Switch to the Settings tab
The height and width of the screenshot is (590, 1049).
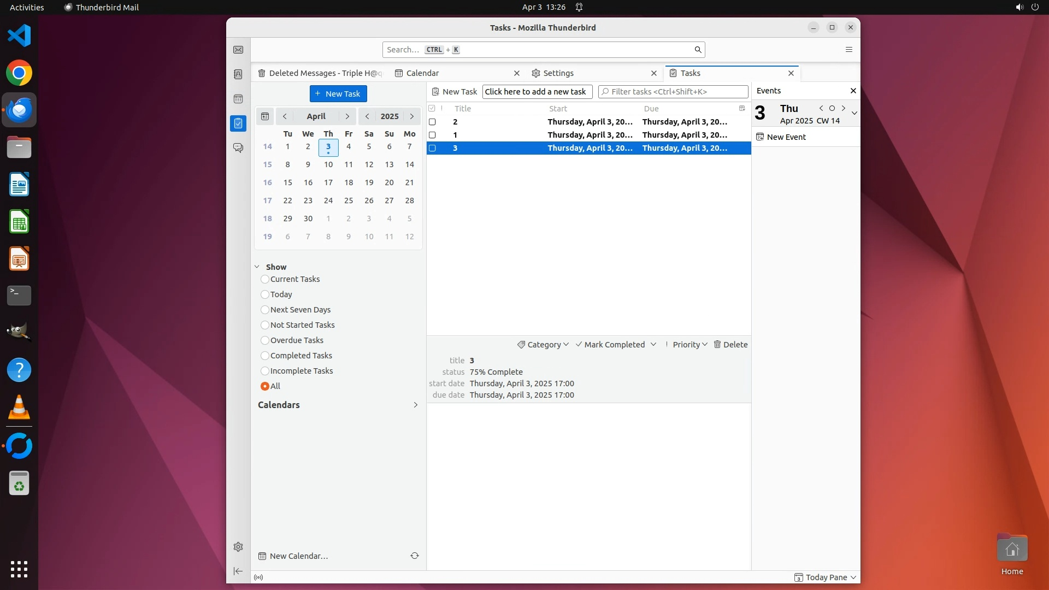[558, 73]
